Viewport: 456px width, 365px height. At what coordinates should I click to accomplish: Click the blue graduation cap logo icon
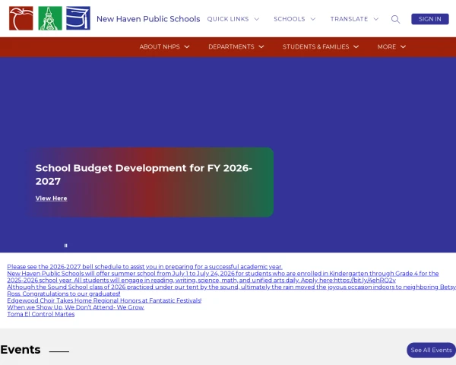pyautogui.click(x=78, y=18)
